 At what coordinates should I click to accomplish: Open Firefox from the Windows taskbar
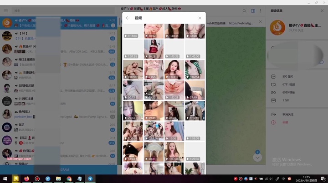(27, 179)
